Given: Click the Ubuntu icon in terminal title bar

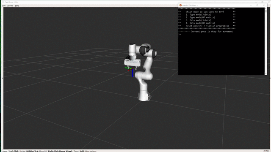Looking at the screenshot, I should [x=180, y=5].
